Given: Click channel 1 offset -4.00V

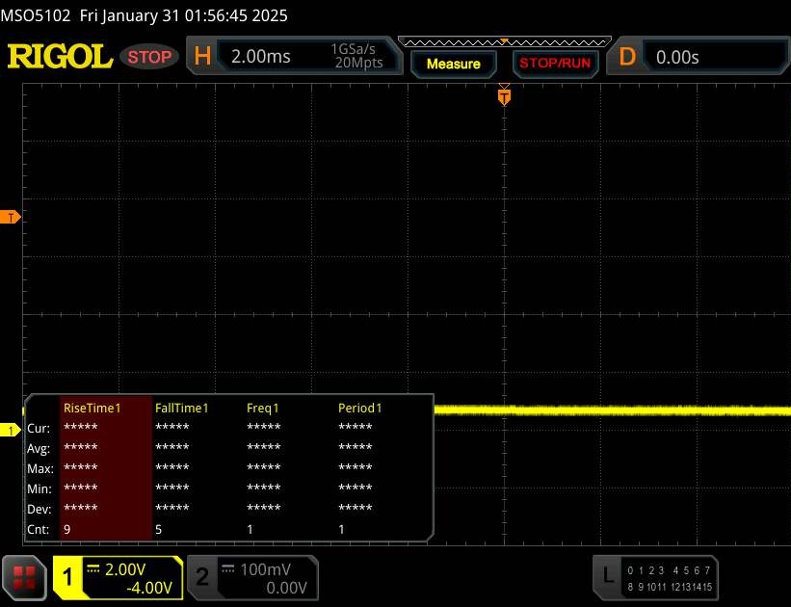Looking at the screenshot, I should pyautogui.click(x=149, y=588).
